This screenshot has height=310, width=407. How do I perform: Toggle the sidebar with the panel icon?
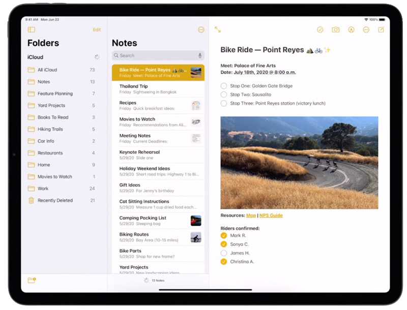coord(32,29)
